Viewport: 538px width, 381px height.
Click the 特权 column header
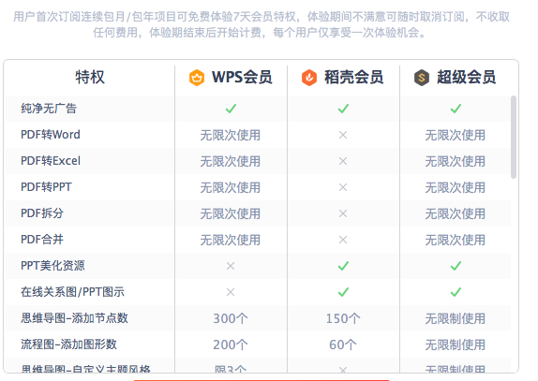pyautogui.click(x=90, y=77)
